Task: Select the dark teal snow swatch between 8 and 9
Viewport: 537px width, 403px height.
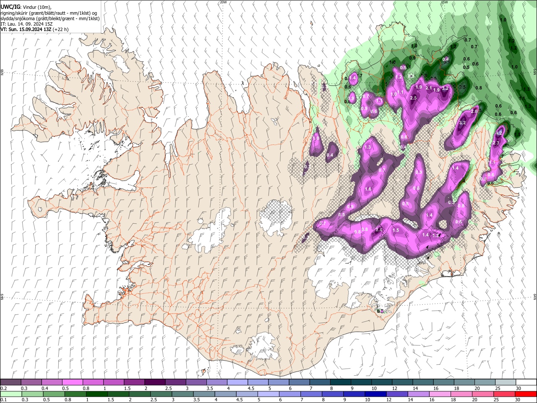Action: point(340,382)
